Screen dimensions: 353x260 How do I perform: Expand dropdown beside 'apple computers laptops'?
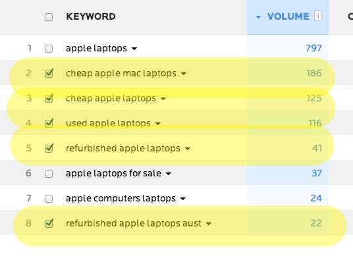(x=183, y=199)
